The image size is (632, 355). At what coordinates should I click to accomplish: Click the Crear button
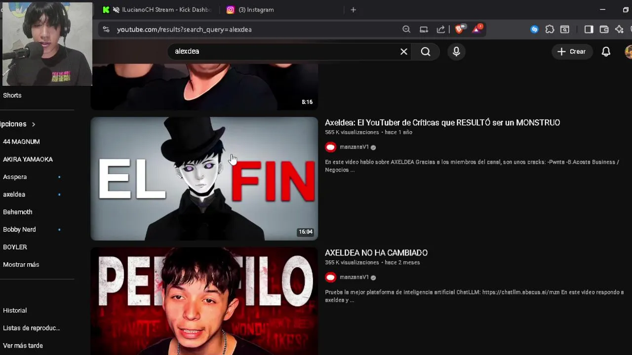coord(572,51)
